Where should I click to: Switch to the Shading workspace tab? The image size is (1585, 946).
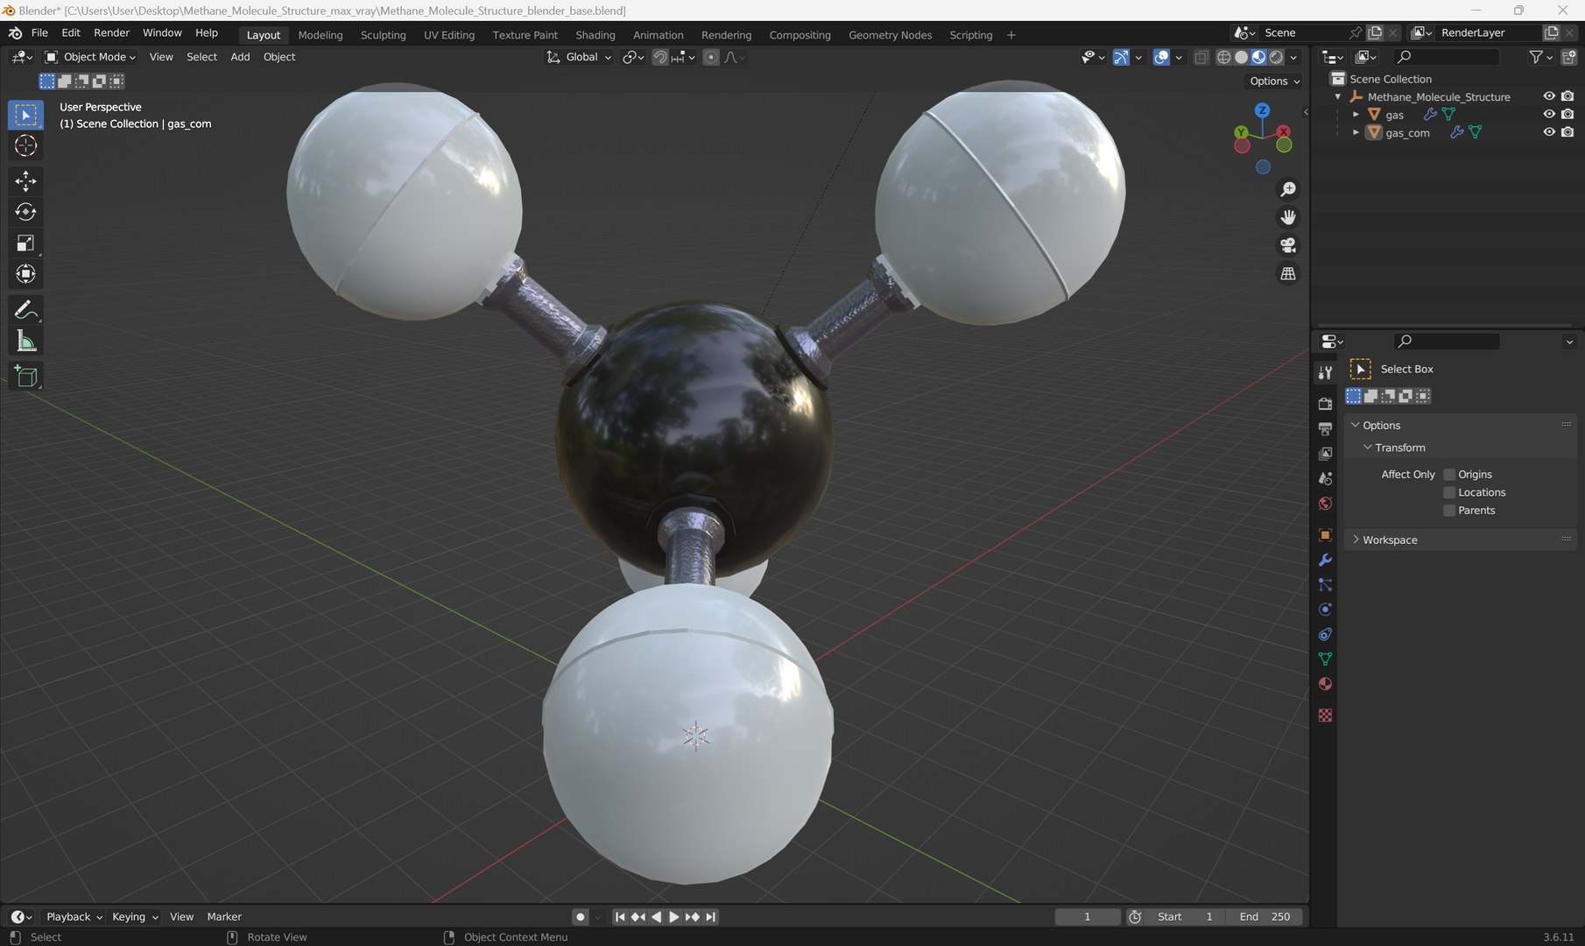(x=595, y=35)
